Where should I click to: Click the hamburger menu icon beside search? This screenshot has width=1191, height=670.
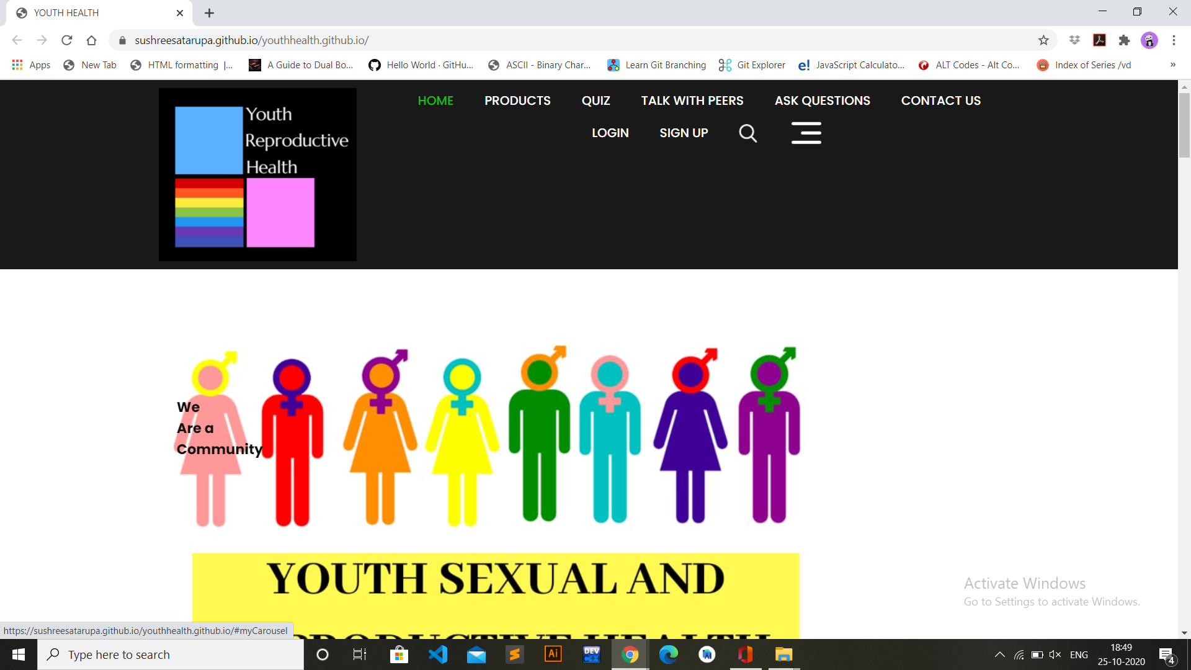(806, 133)
